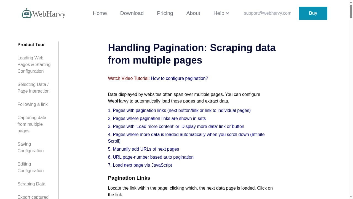The height and width of the screenshot is (199, 353).
Task: Open 'Pages where pagination links are shown in sets'
Action: [157, 119]
